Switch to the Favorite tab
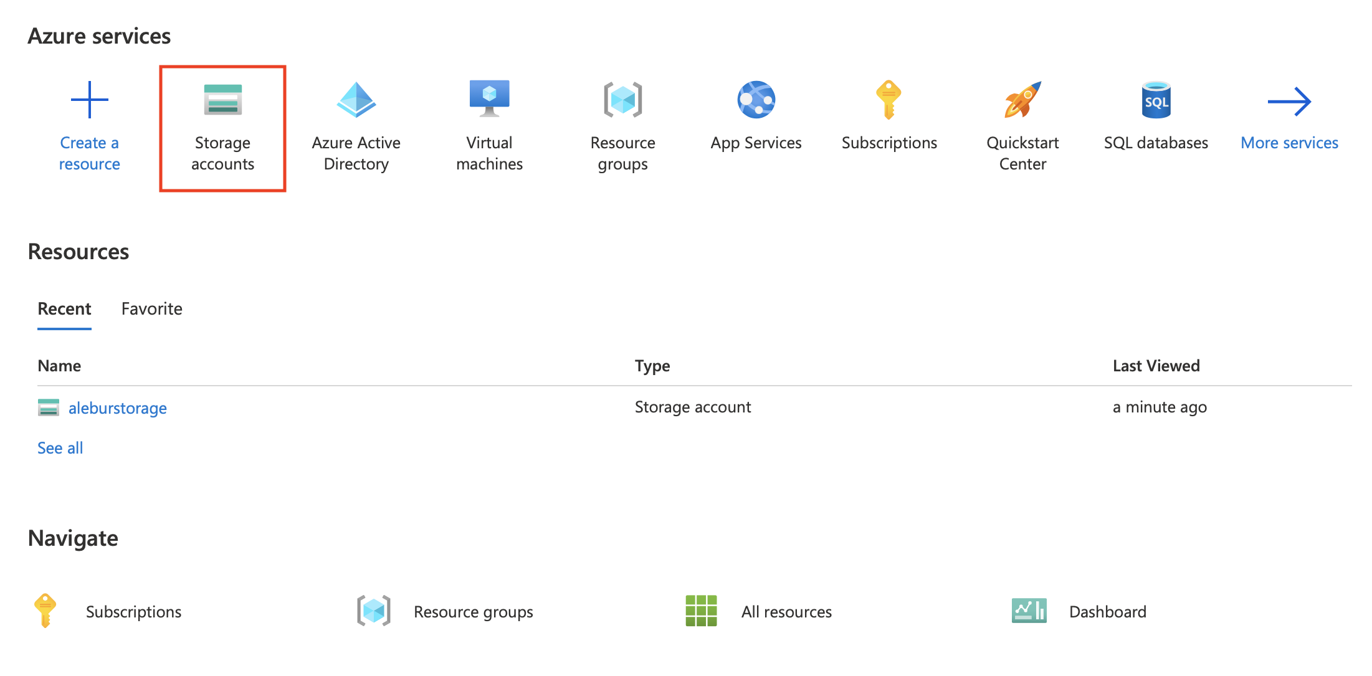This screenshot has width=1372, height=676. tap(151, 309)
